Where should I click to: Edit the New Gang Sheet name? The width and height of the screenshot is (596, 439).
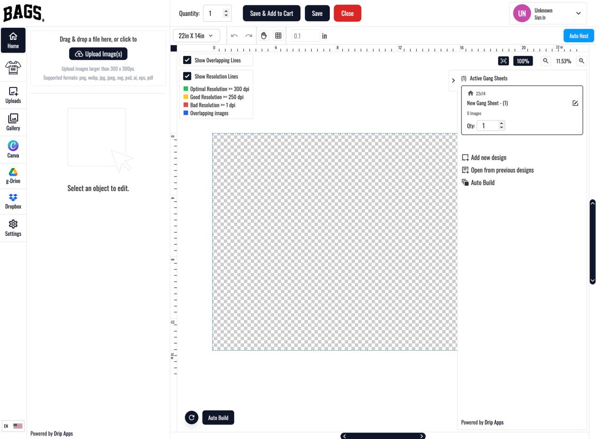[x=575, y=103]
